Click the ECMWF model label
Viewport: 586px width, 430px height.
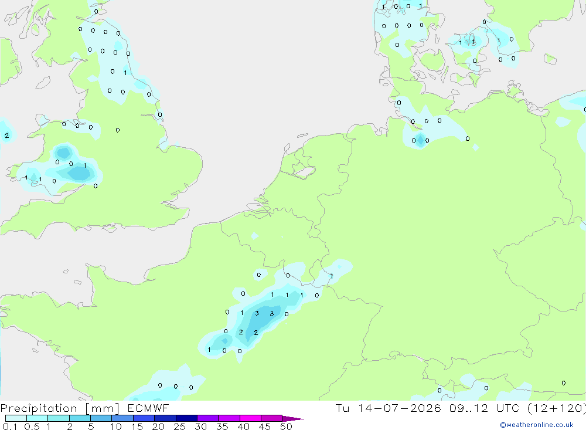[148, 408]
